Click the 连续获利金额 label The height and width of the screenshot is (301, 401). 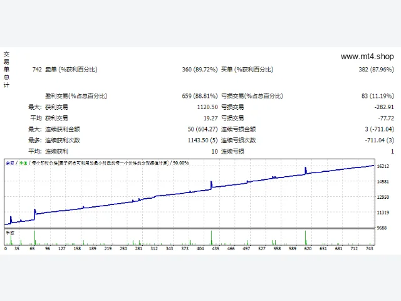coord(63,129)
